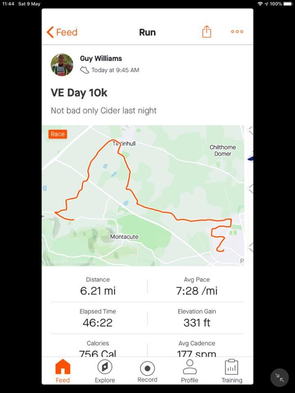Open the route map near Montacute
This screenshot has height=393, width=295.
click(x=143, y=196)
